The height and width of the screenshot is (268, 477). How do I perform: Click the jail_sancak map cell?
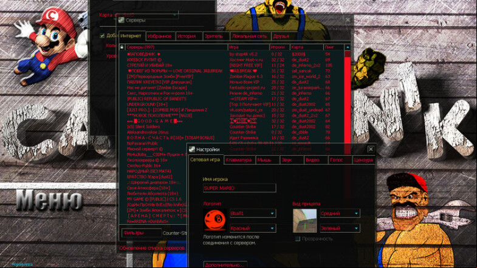(301, 71)
